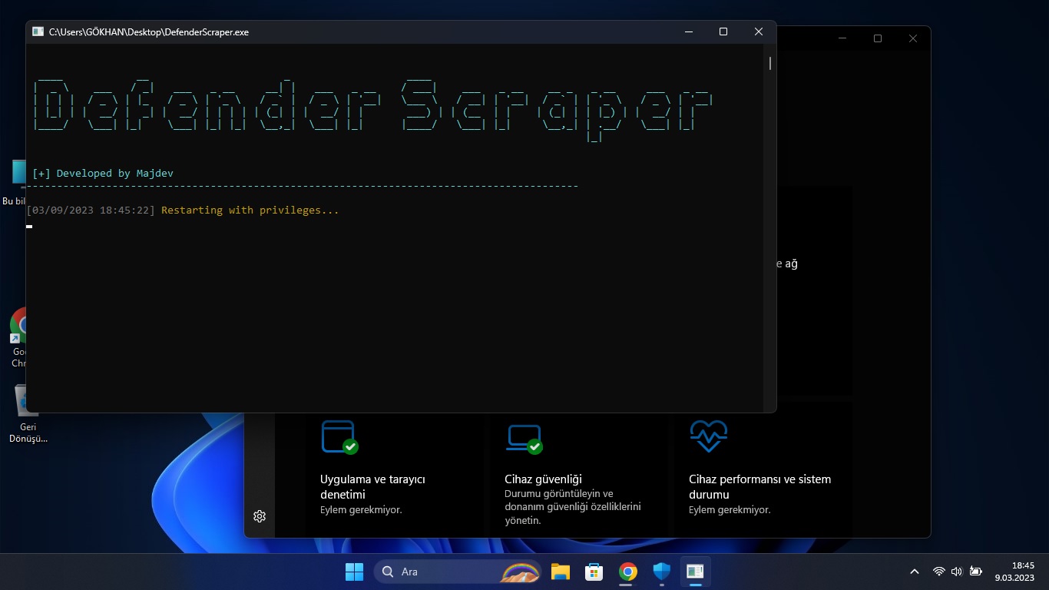Launch File Explorer from the taskbar

(560, 572)
